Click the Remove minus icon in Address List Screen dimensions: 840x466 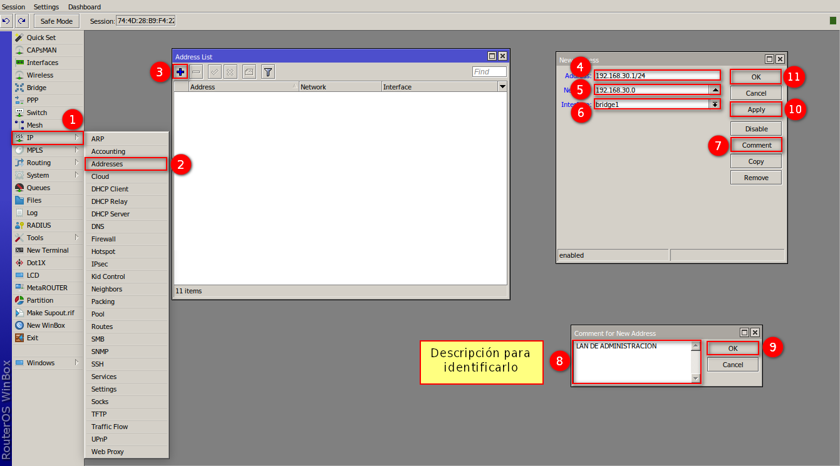[196, 72]
